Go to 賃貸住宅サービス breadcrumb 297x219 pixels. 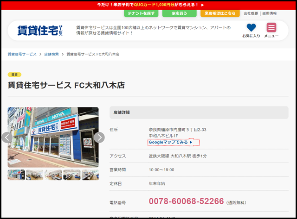click(x=22, y=54)
